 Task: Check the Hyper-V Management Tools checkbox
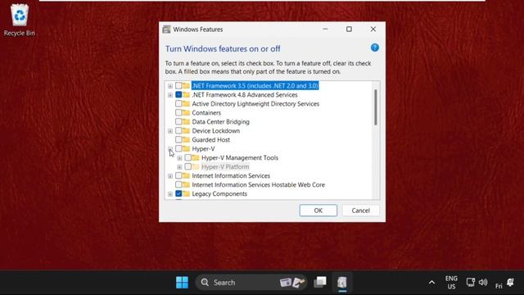[187, 157]
